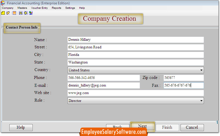
Task: Click the yellow ledger book icon
Action: pos(26,13)
